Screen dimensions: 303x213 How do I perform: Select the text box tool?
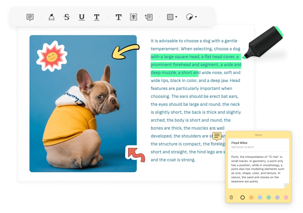click(133, 17)
